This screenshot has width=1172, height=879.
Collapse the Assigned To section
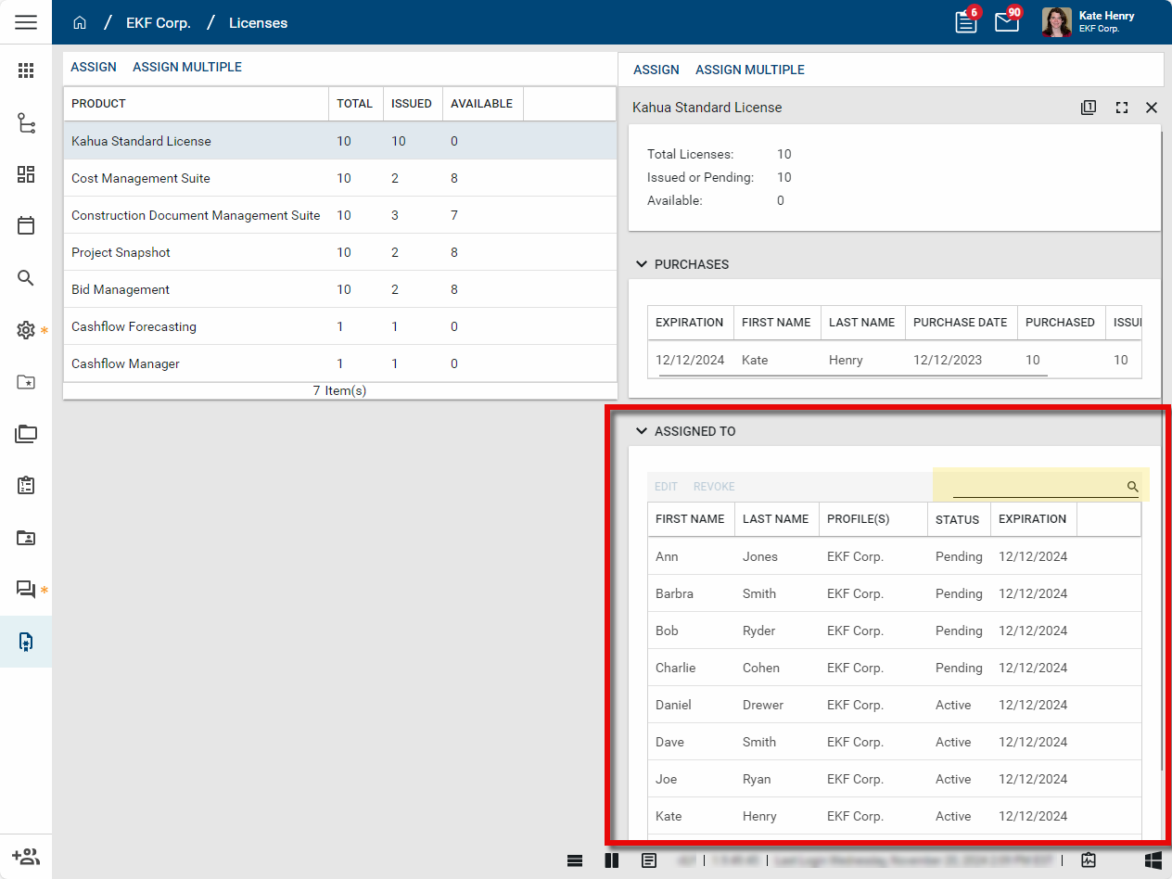[641, 431]
